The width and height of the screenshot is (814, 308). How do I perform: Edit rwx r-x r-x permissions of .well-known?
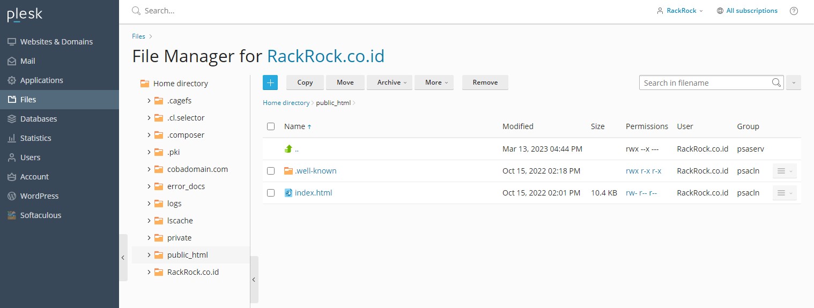click(643, 171)
